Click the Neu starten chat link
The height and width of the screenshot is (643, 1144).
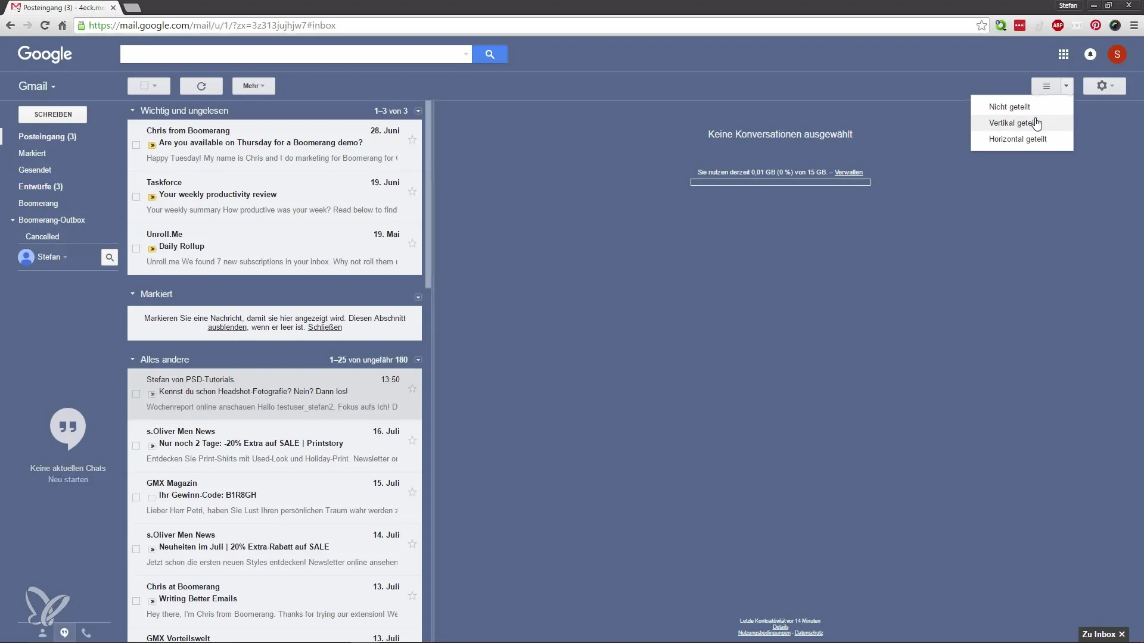68,480
